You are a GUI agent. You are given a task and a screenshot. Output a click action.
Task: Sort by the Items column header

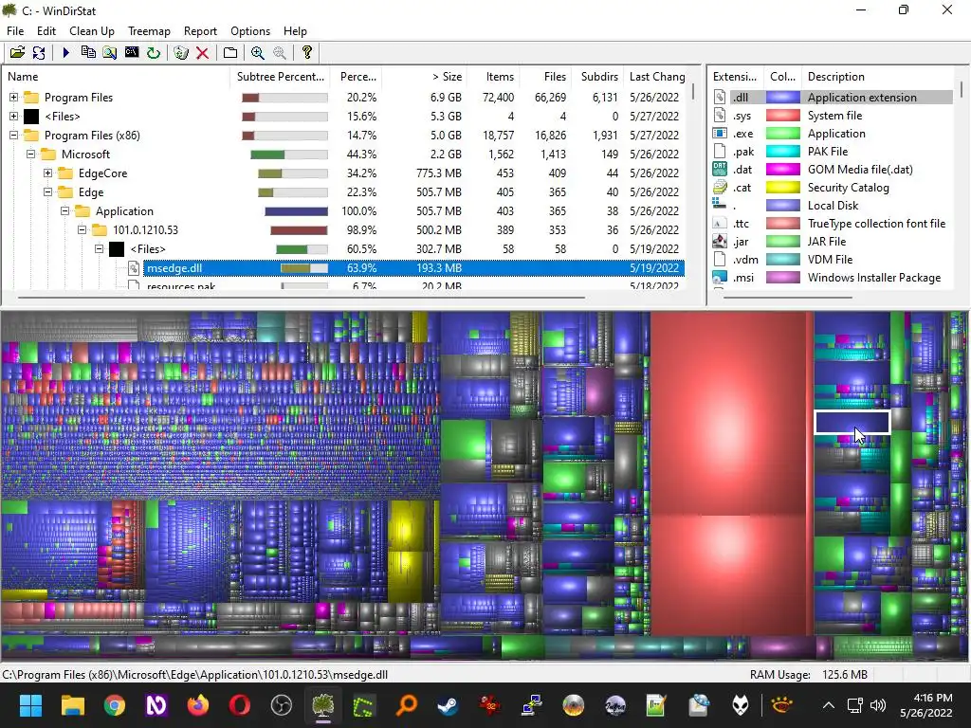(x=493, y=77)
